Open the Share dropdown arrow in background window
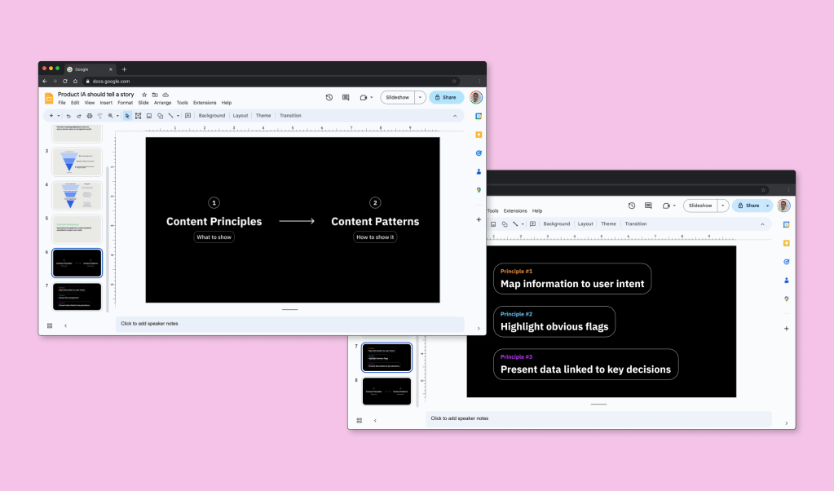This screenshot has height=491, width=834. click(x=767, y=206)
